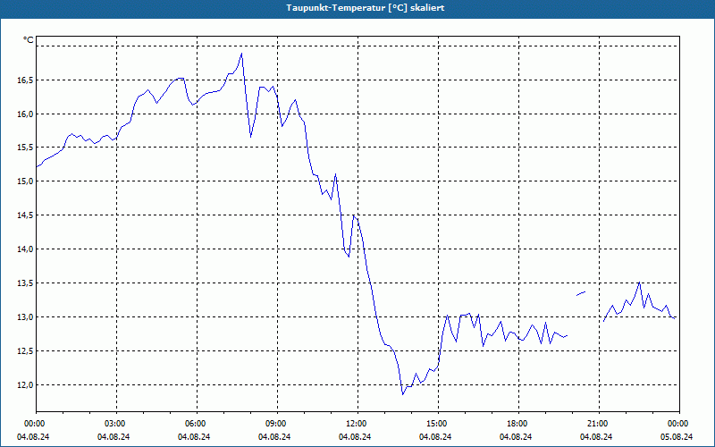Viewport: 715px width, 447px height.
Task: Click the 04.08.24 date under 12:00
Action: point(355,437)
